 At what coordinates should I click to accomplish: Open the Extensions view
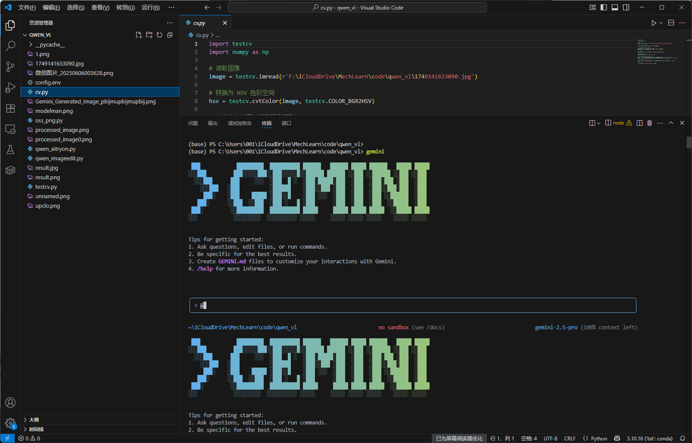pos(10,108)
